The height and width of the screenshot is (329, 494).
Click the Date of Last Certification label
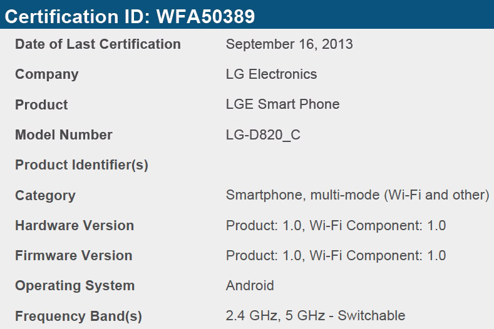(x=98, y=44)
